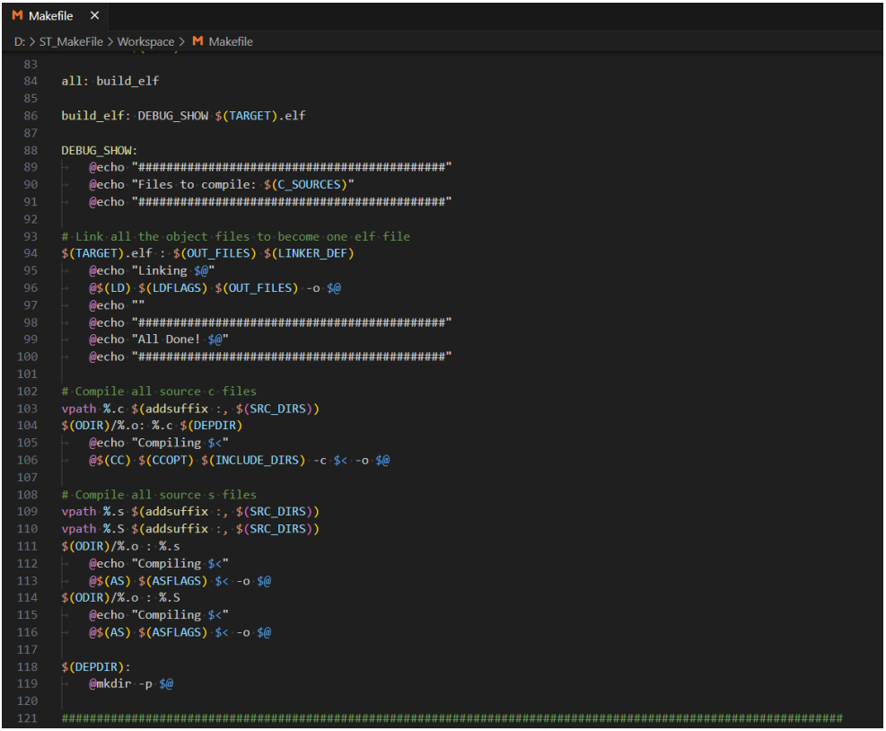Screen dimensions: 886x731
Task: Click the green hash separator on line 121
Action: tap(452, 718)
